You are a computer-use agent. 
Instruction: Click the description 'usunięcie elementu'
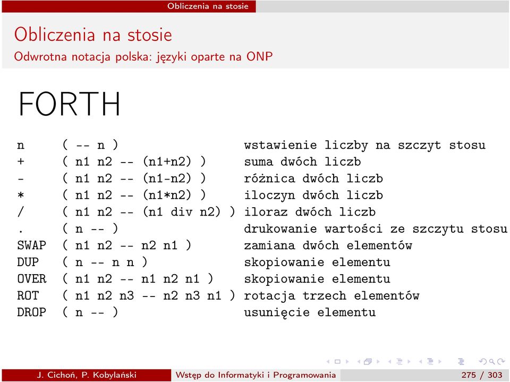tap(310, 312)
